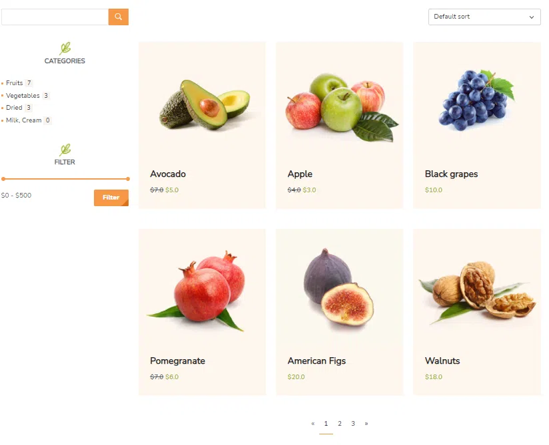Click the dropdown chevron arrow in sort box
Viewport: 549px width, 445px height.
tap(531, 17)
